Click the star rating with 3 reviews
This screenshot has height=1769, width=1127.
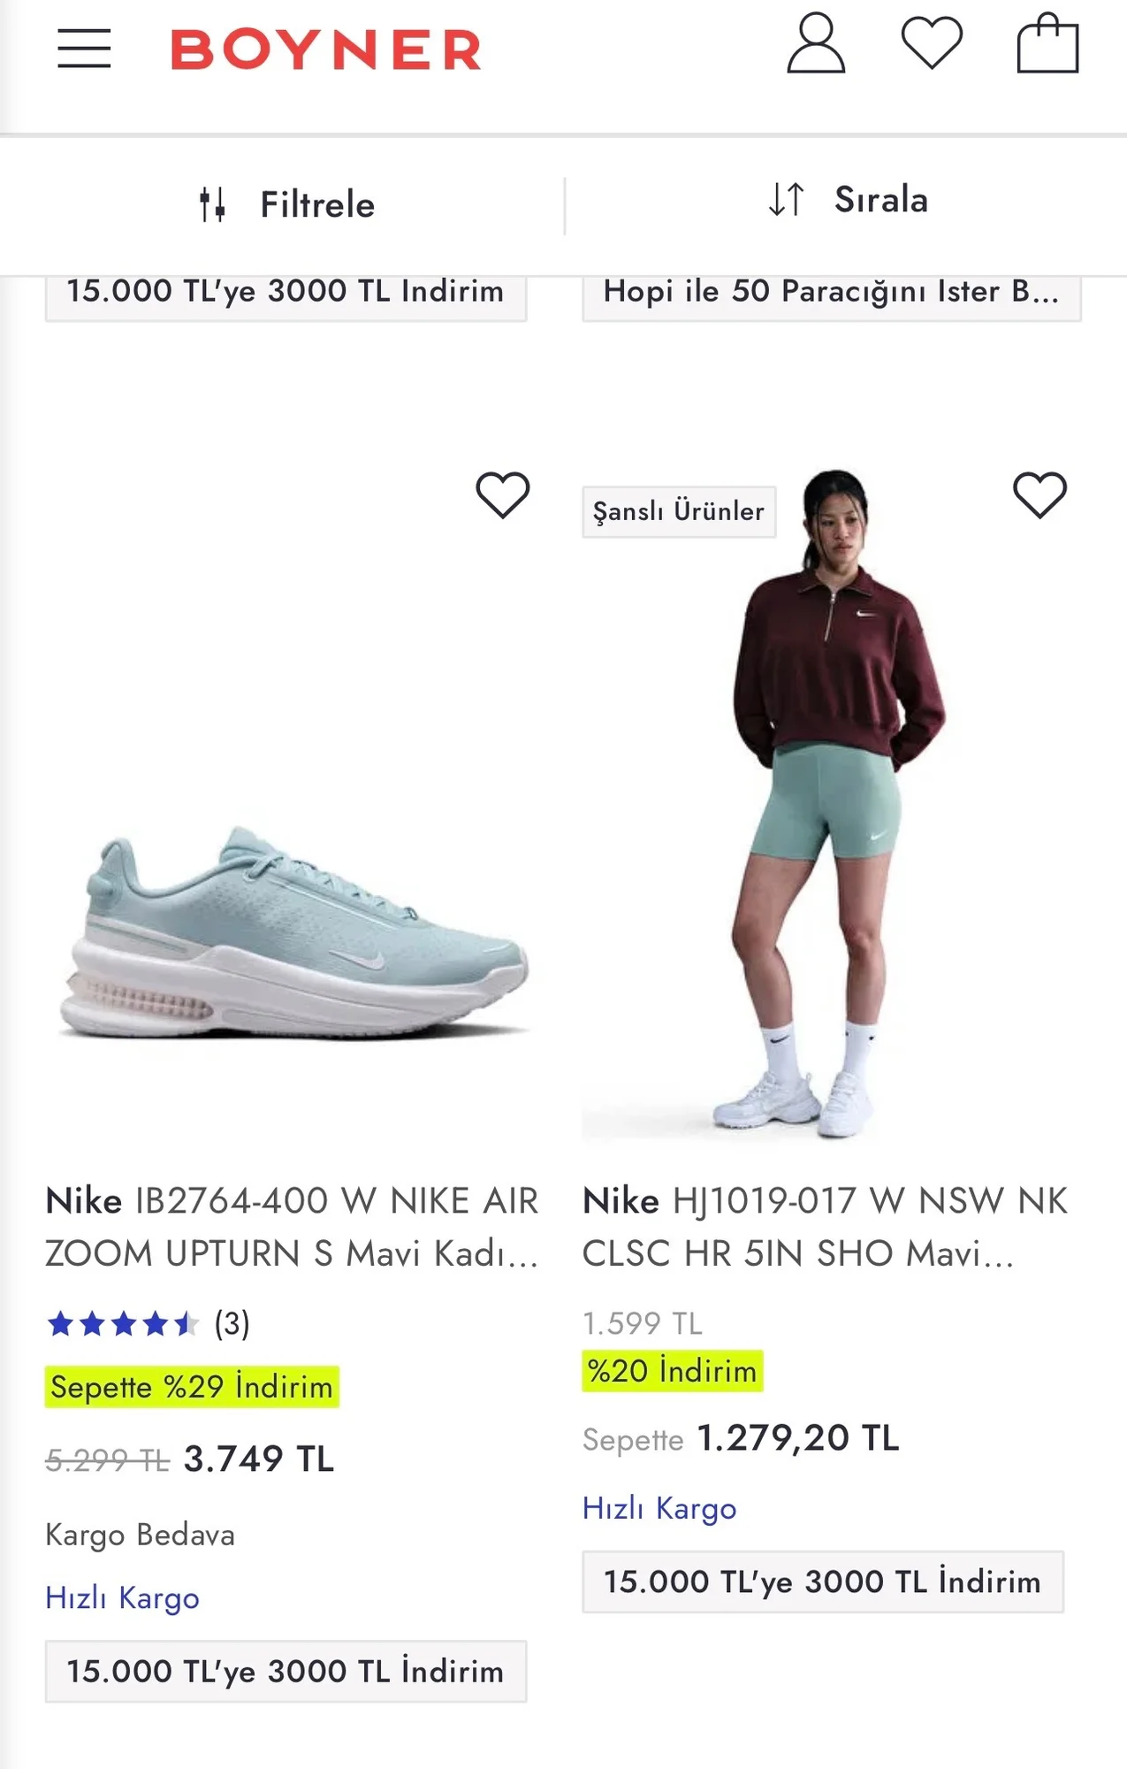click(x=148, y=1324)
